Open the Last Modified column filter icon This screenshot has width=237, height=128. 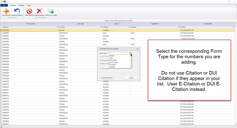tap(234, 27)
